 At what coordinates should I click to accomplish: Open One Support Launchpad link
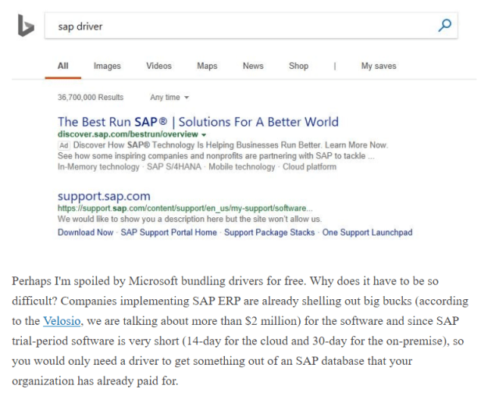[367, 233]
